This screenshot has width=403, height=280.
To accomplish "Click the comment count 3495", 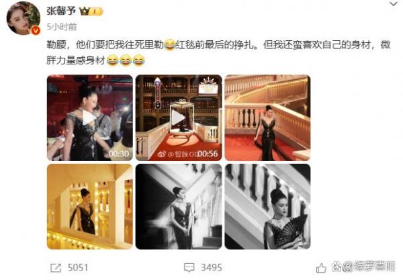I will point(212,268).
